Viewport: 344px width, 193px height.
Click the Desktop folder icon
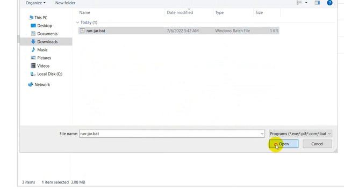(x=33, y=26)
